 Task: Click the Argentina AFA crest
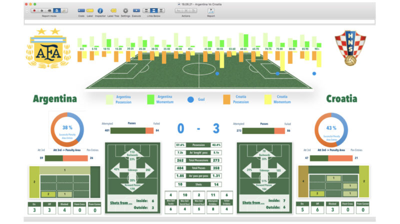tap(48, 48)
